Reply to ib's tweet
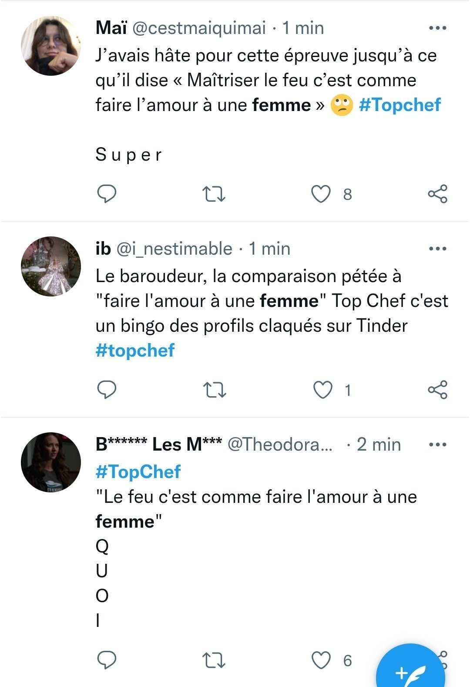Viewport: 470px width, 687px height. click(x=106, y=390)
